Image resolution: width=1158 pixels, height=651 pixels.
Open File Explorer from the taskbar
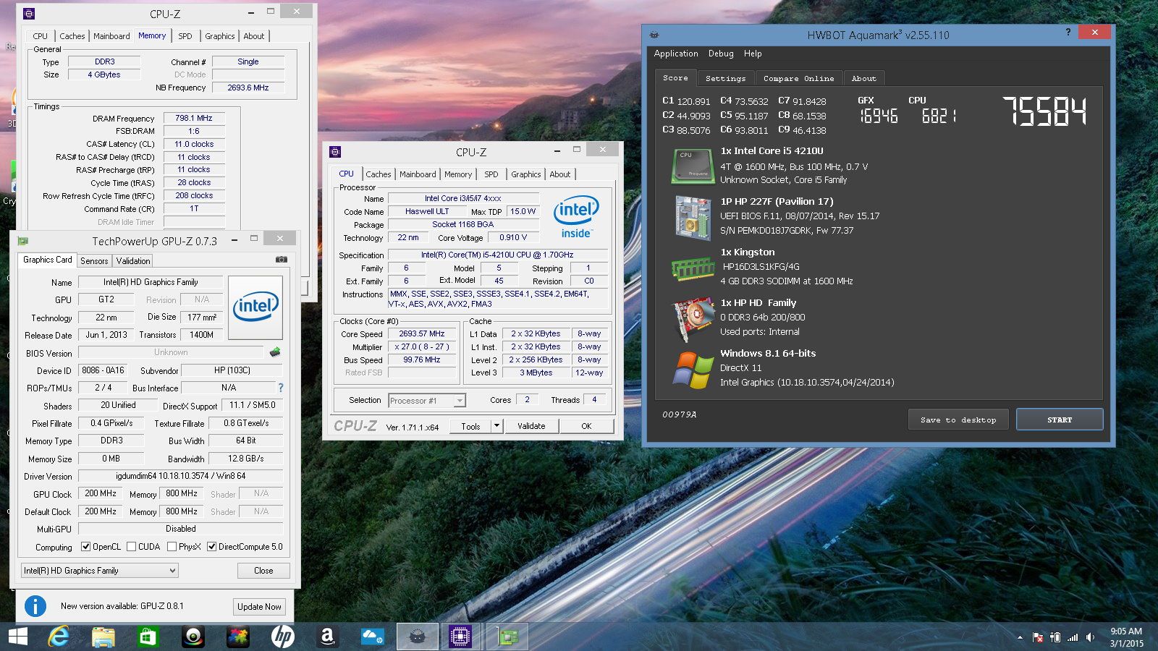pos(103,637)
